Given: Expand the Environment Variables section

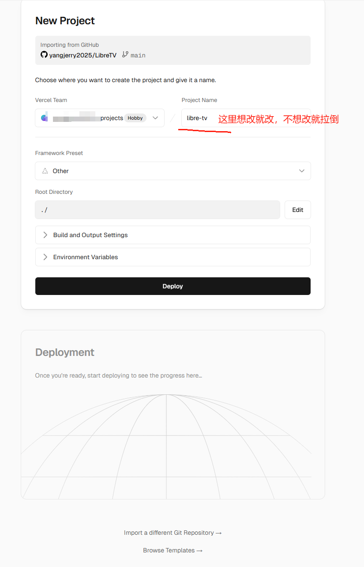Looking at the screenshot, I should (173, 257).
